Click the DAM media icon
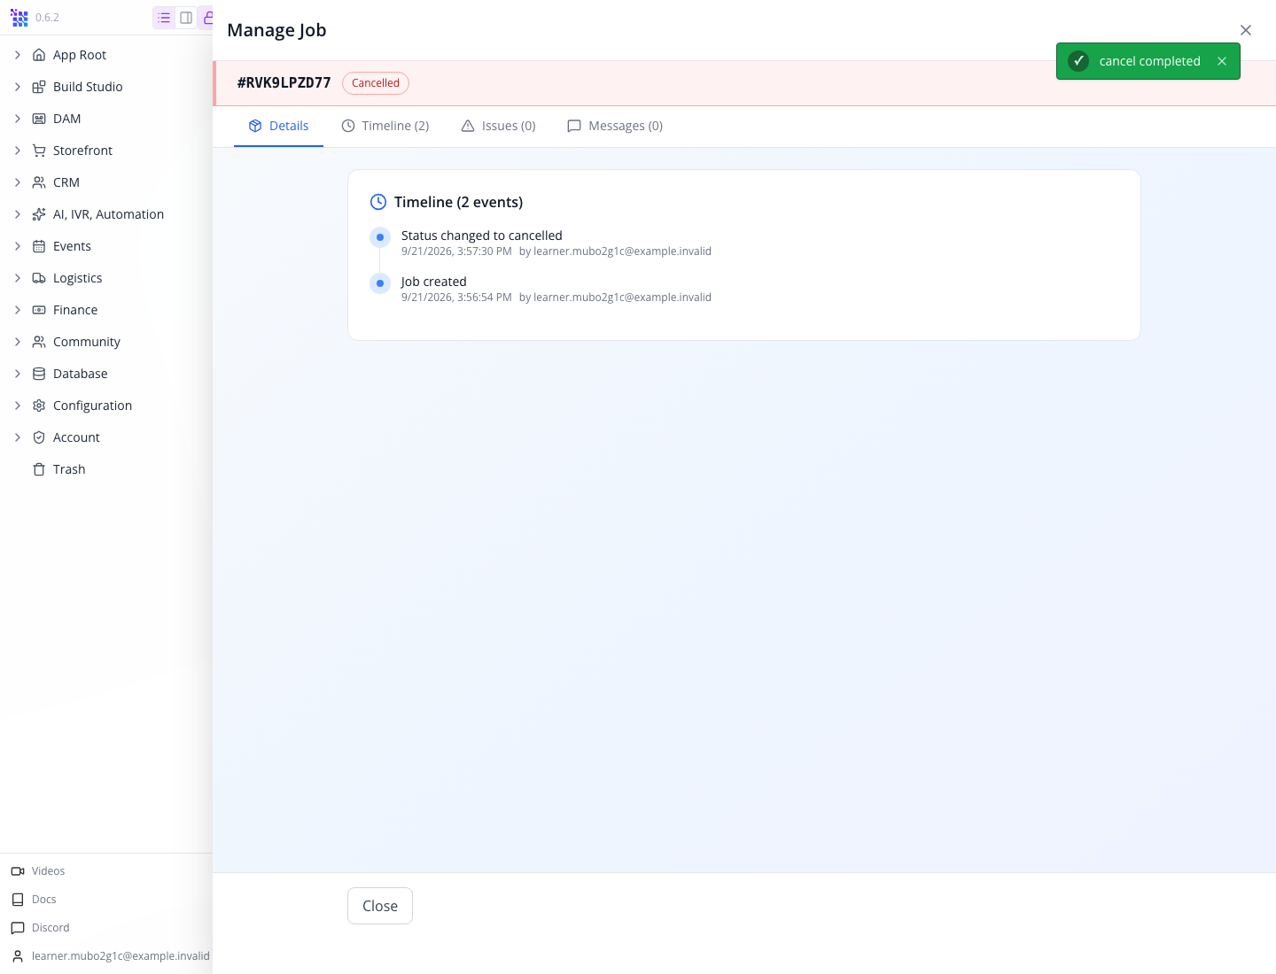This screenshot has width=1276, height=974. 39,119
